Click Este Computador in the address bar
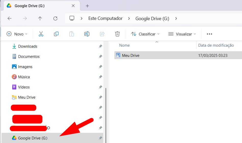The image size is (242, 143). pyautogui.click(x=105, y=18)
